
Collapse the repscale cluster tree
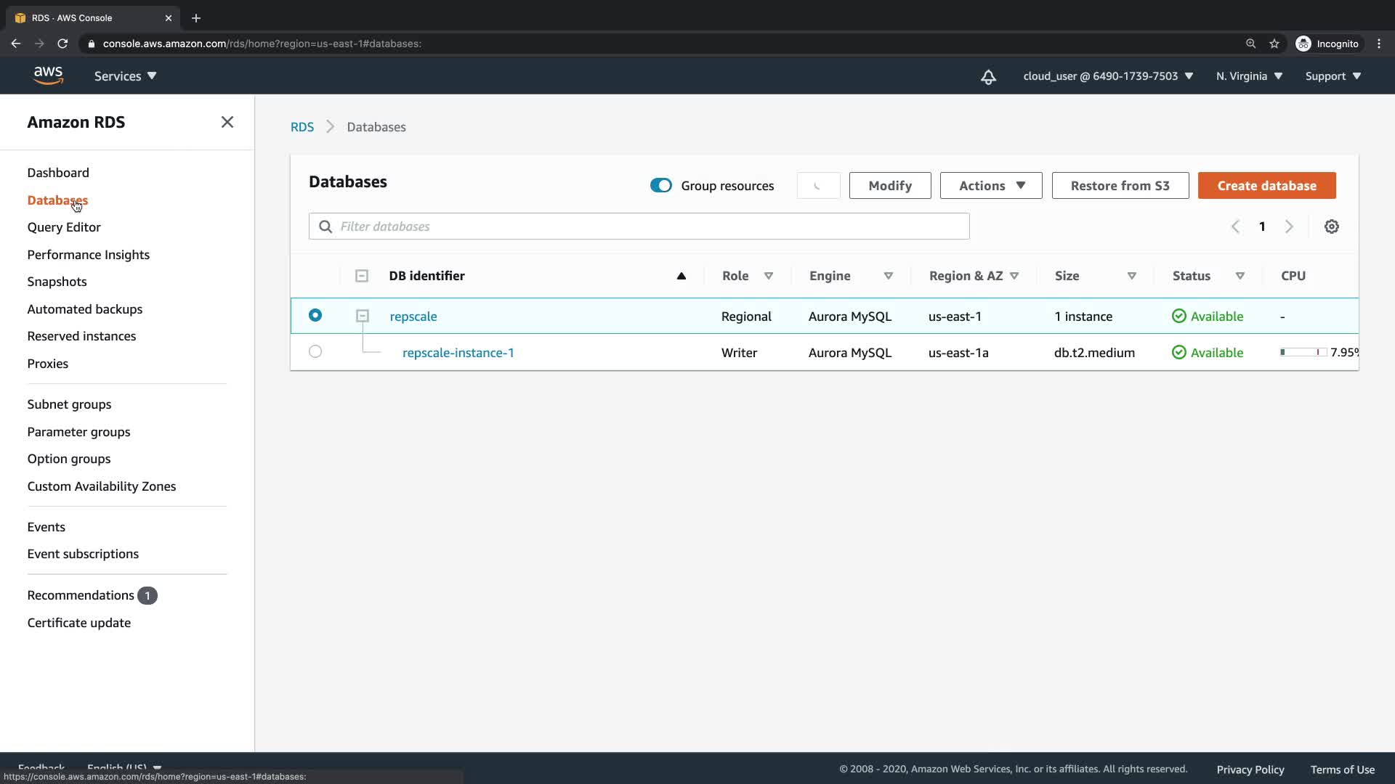point(362,316)
